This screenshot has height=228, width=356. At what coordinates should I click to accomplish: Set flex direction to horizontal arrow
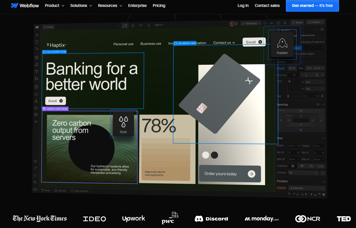[294, 75]
